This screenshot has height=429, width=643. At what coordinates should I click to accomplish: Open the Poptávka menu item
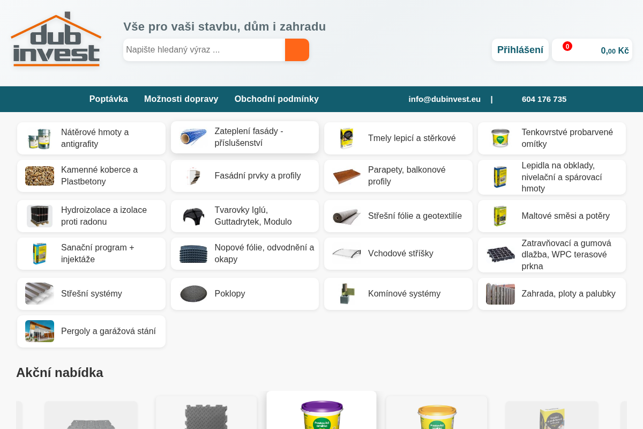coord(109,99)
